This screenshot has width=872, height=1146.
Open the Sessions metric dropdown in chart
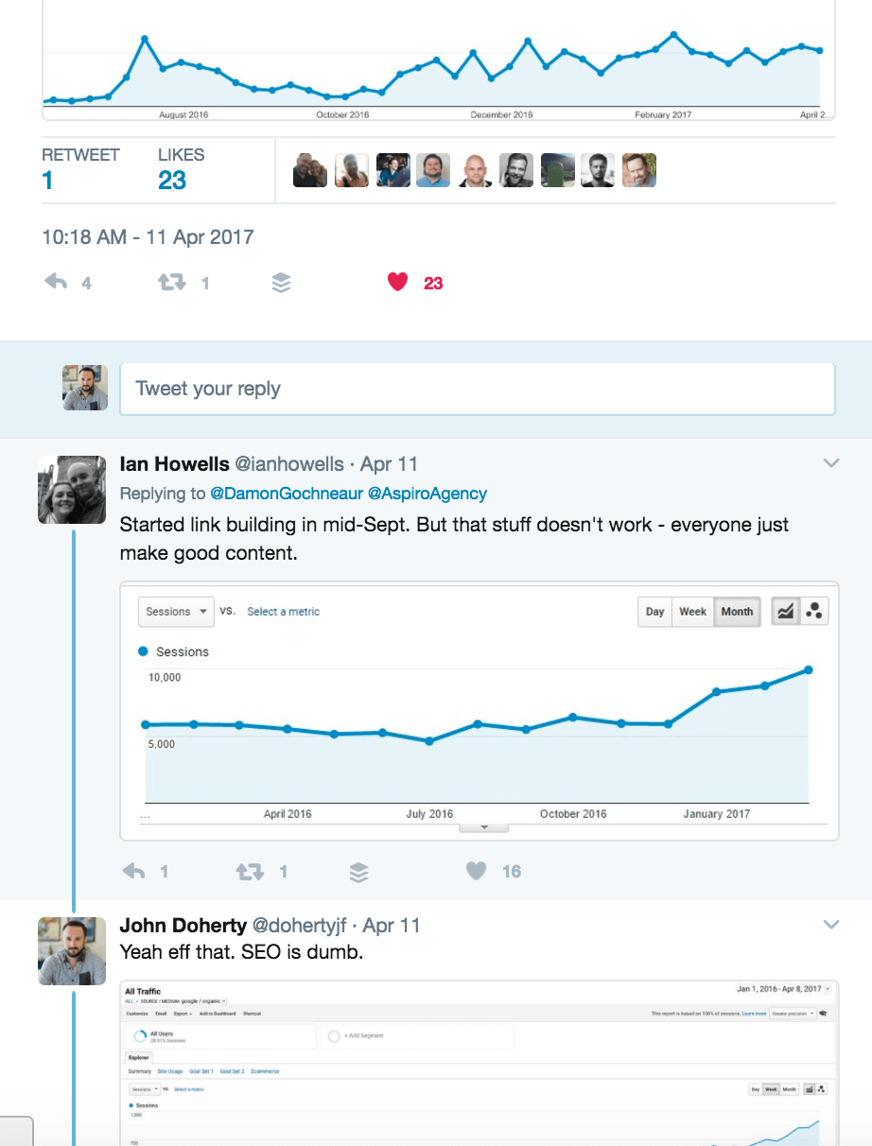(177, 612)
